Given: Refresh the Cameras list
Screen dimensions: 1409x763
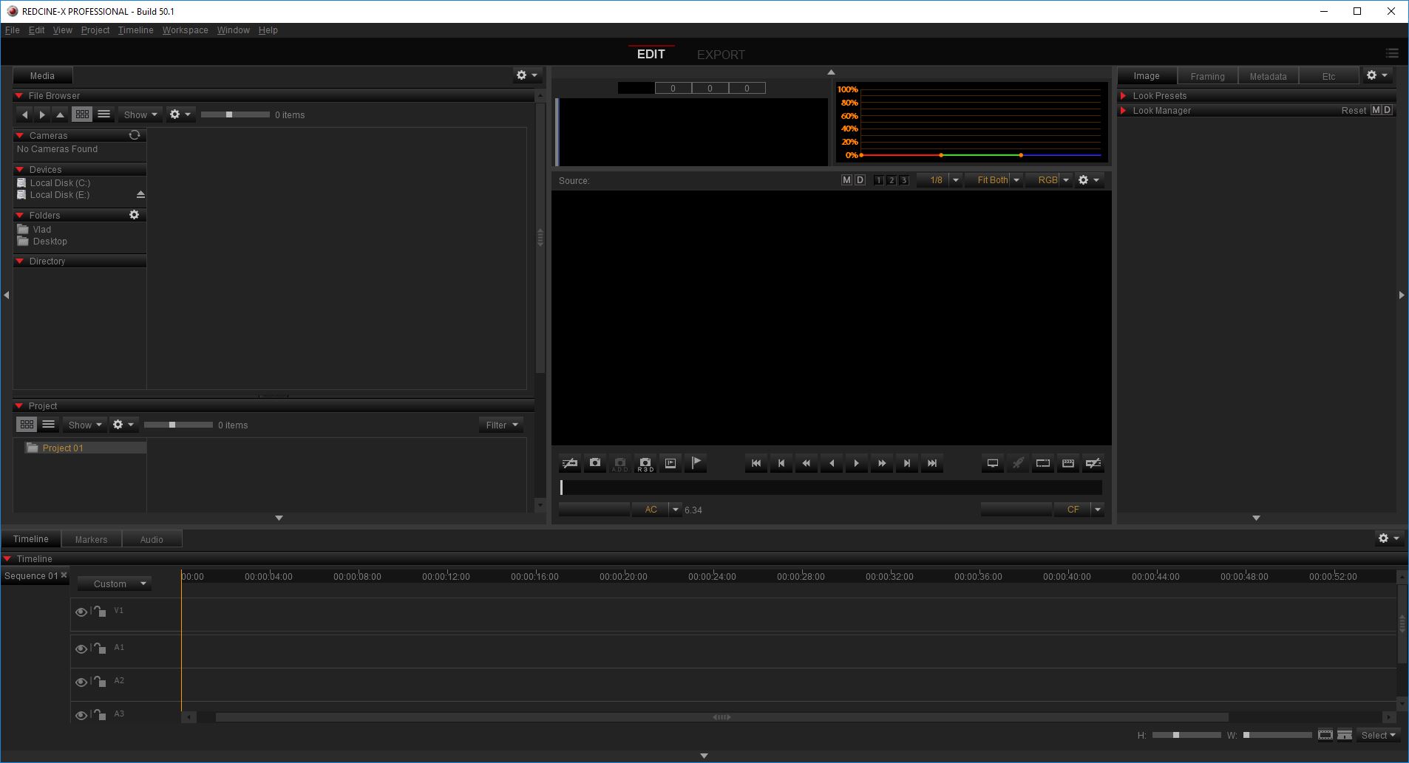Looking at the screenshot, I should click(135, 135).
